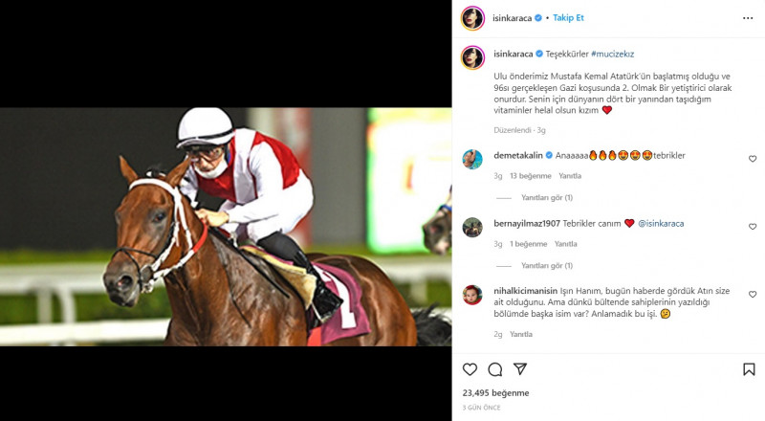Open the #mucizekız hashtag link
Screen dimensions: 765x421
tap(612, 54)
